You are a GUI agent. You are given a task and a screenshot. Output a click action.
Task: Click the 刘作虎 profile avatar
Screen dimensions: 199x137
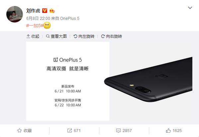(15, 14)
